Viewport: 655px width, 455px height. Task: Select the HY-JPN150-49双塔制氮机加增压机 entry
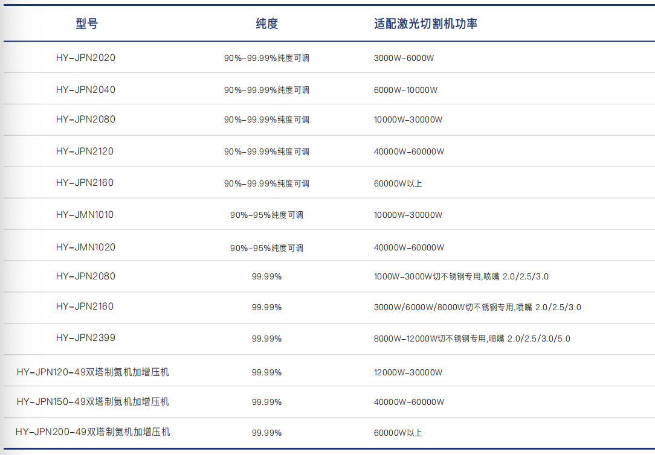(92, 401)
